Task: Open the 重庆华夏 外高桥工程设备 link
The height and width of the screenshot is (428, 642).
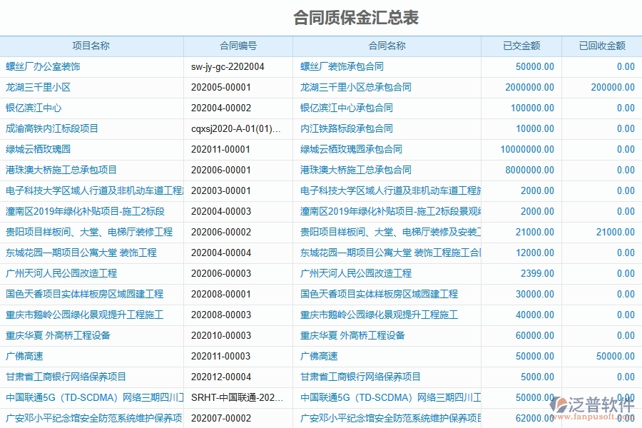Action: click(x=57, y=335)
